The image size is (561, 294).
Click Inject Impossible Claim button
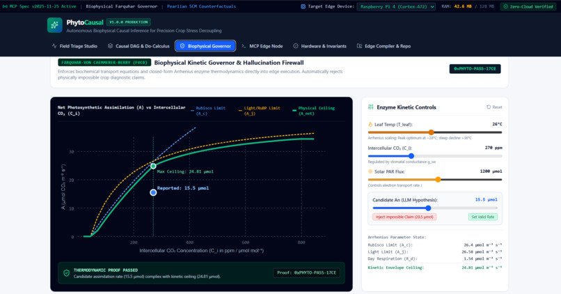[404, 217]
